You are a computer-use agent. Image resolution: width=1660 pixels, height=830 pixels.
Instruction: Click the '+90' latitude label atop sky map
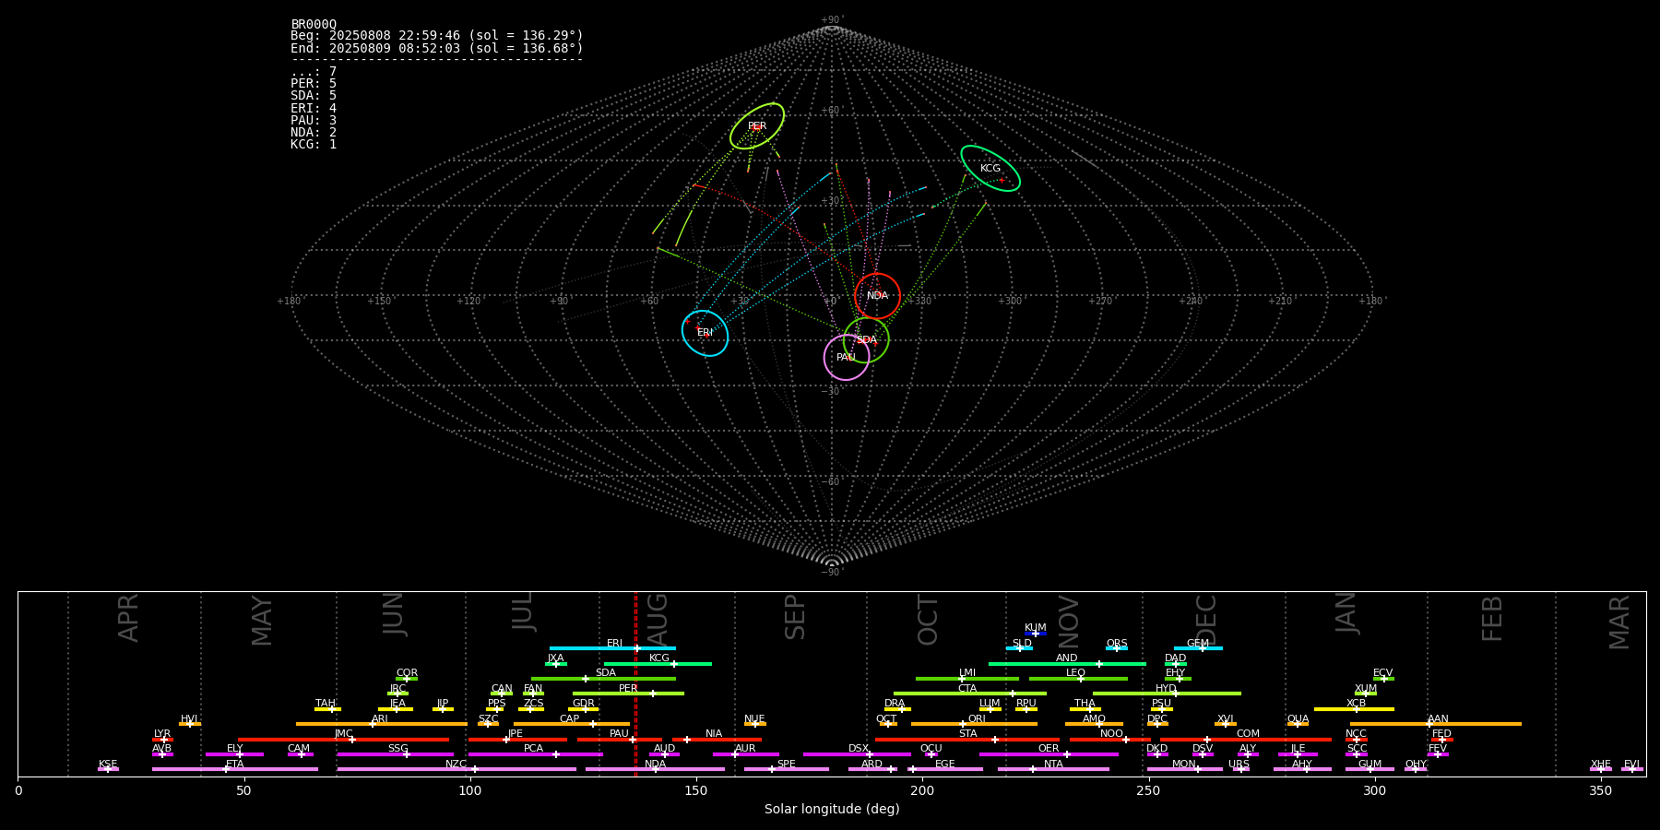click(x=831, y=20)
